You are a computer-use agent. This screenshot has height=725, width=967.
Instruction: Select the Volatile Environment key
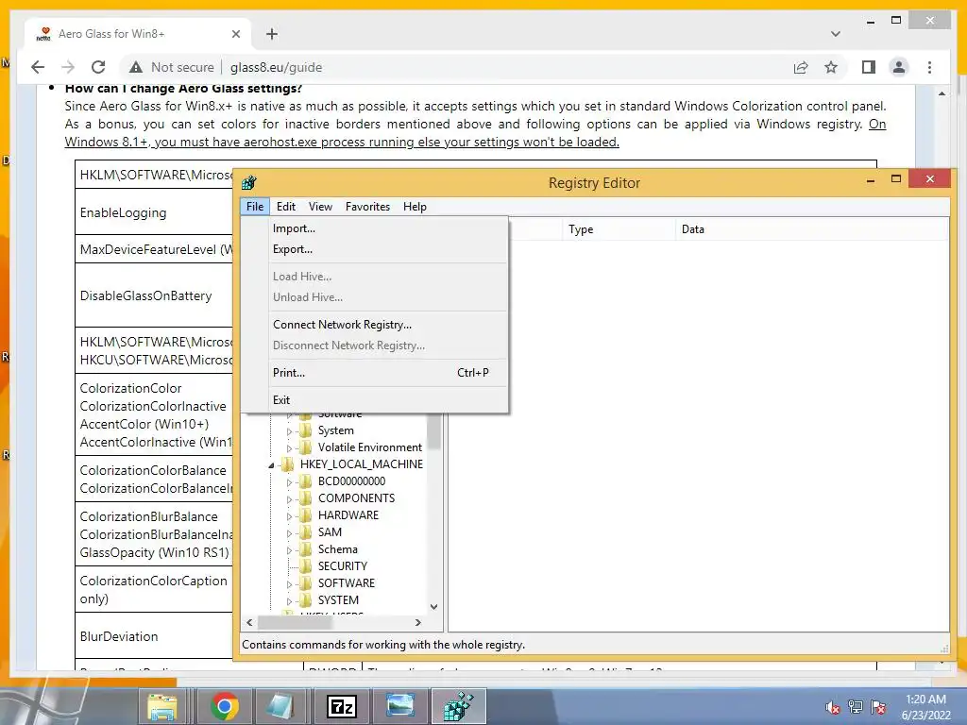tap(369, 447)
